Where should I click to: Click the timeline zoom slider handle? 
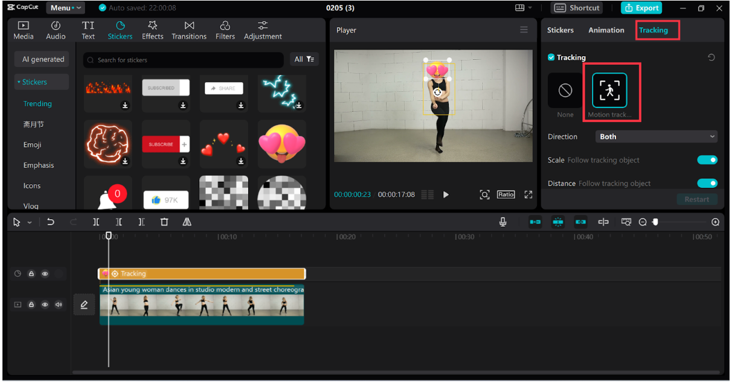click(655, 222)
